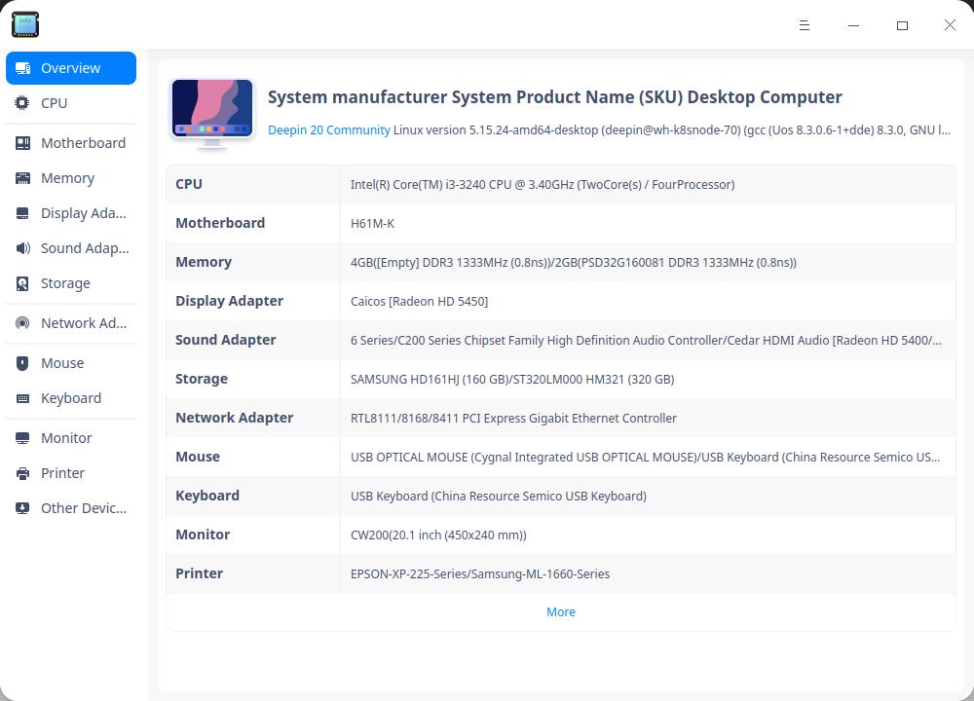Click the Storage row label in table
This screenshot has height=701, width=974.
coord(202,380)
